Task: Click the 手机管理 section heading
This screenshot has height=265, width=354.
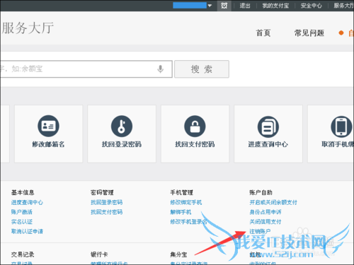Action: coord(182,192)
